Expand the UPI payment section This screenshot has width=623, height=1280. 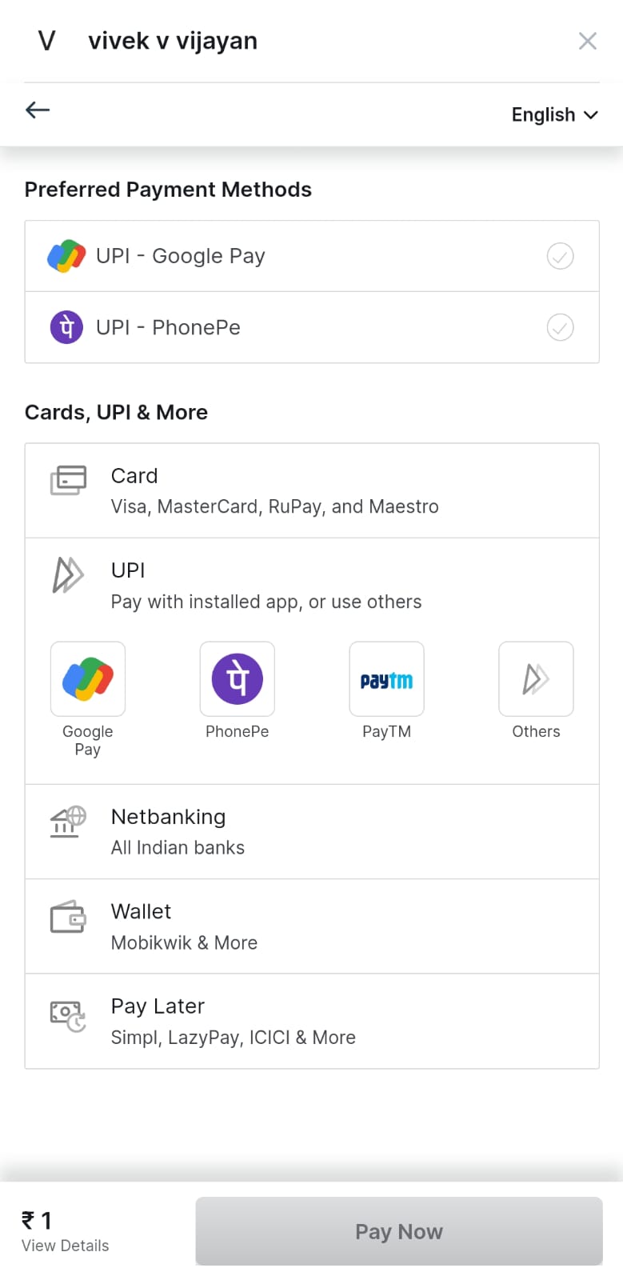point(311,584)
